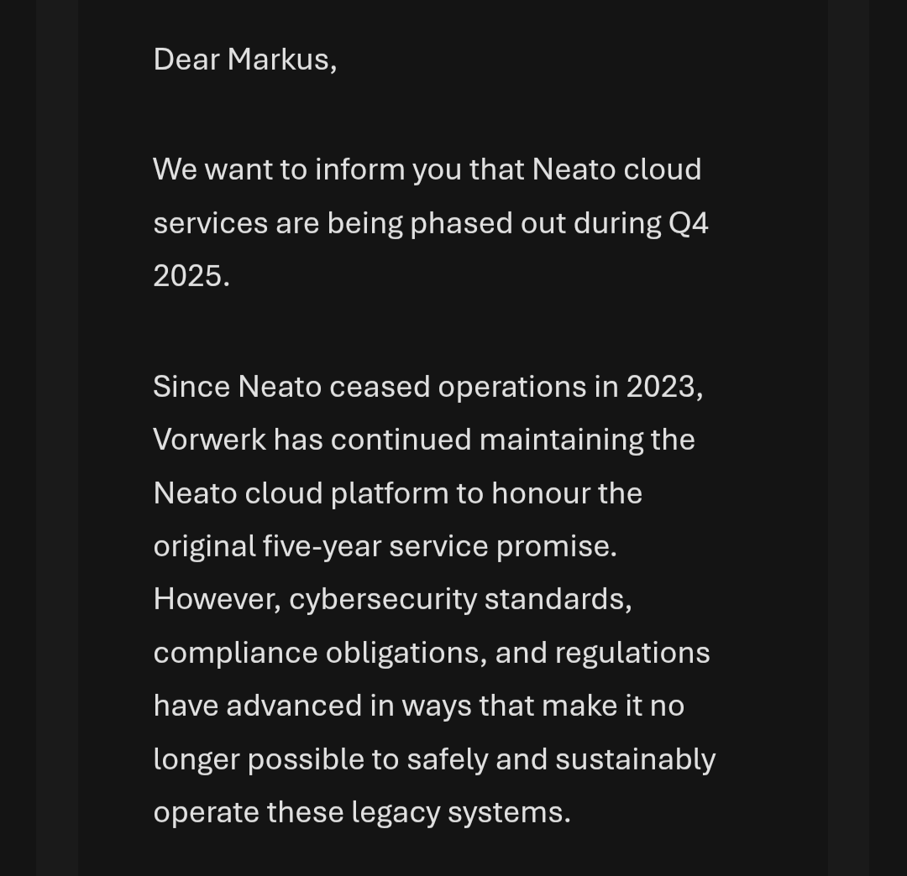Screen dimensions: 907x876
Task: Click the word "However,"
Action: click(x=217, y=599)
